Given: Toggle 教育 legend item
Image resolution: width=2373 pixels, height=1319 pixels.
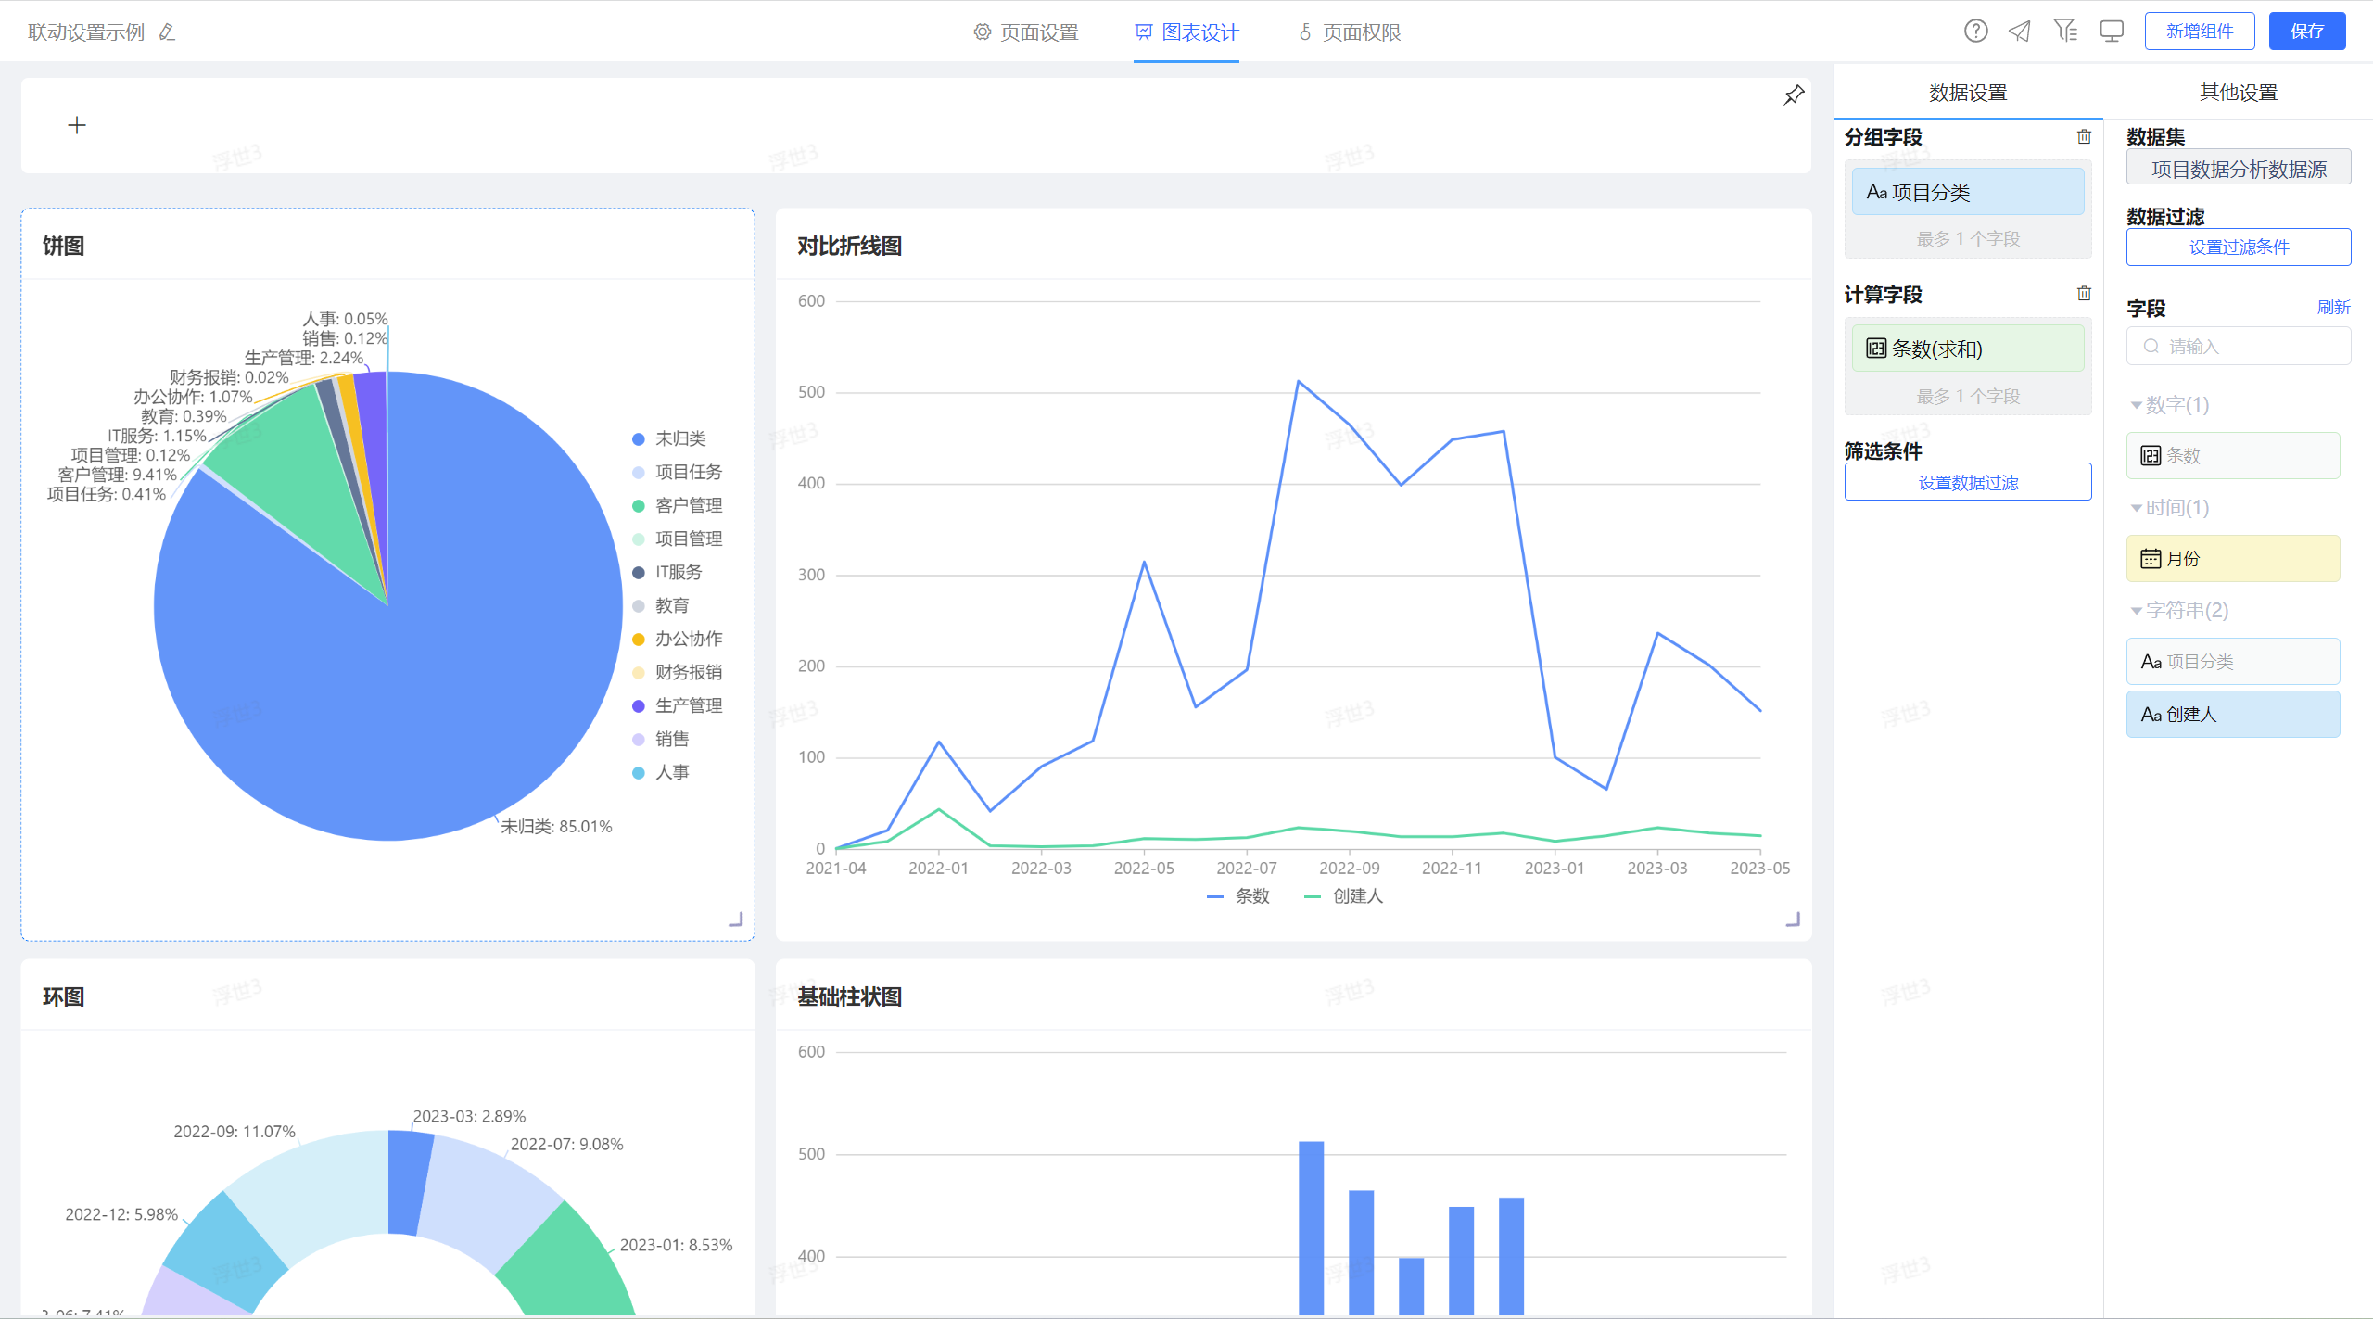Looking at the screenshot, I should point(661,605).
